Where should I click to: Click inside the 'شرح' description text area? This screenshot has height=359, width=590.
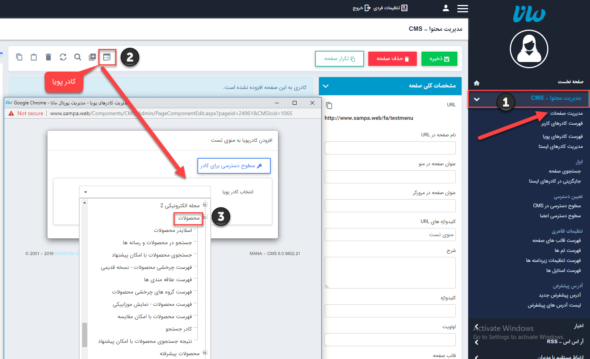point(390,272)
